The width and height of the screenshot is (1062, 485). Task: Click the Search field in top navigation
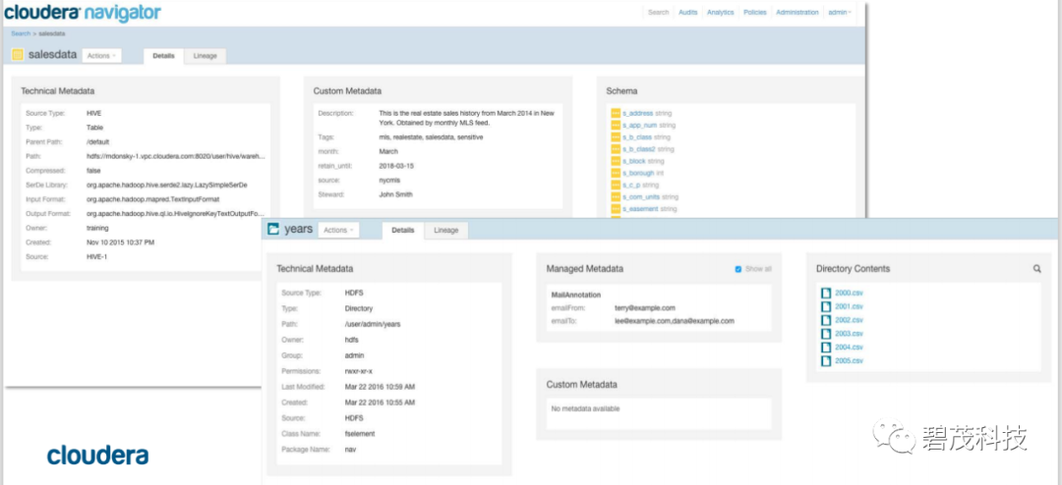click(x=658, y=12)
